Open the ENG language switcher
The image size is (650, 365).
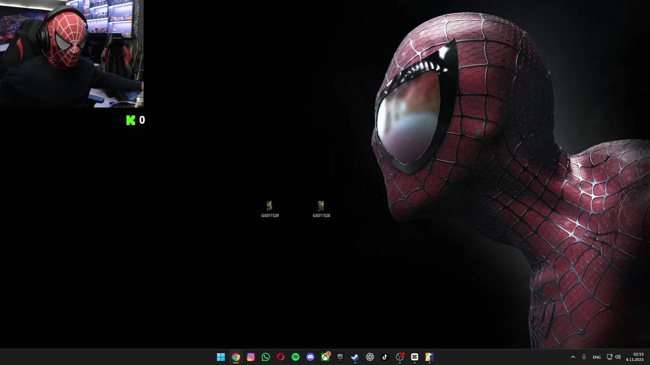(x=597, y=357)
